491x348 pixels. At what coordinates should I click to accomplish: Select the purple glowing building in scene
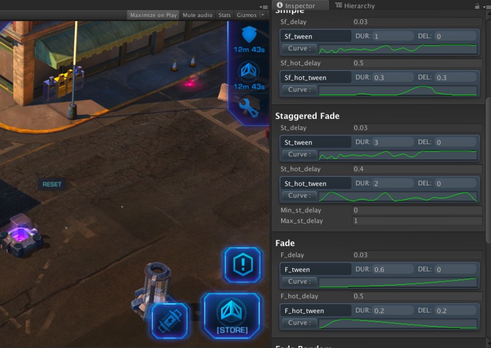(x=20, y=236)
